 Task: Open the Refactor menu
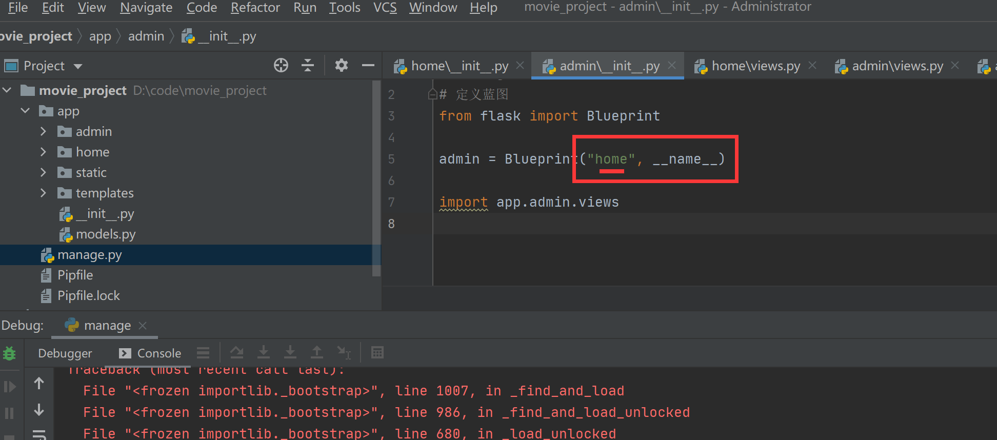255,7
